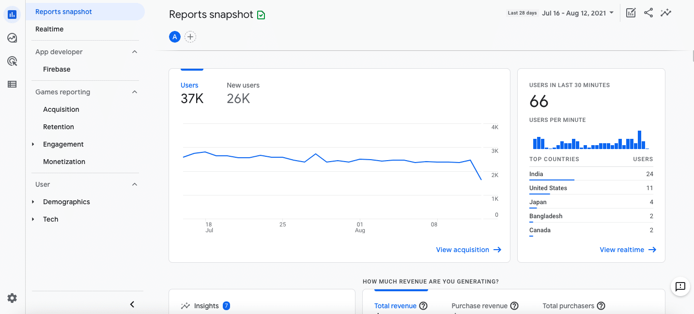The width and height of the screenshot is (694, 314).
Task: Open the Explore icon in left rail
Action: (13, 38)
